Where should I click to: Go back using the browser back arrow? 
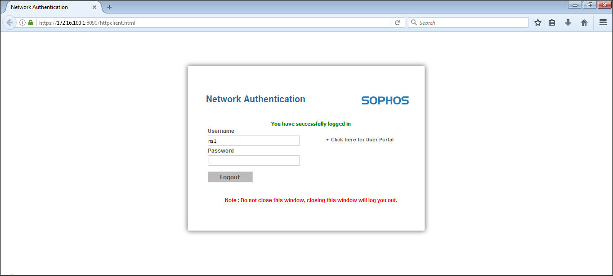[9, 23]
